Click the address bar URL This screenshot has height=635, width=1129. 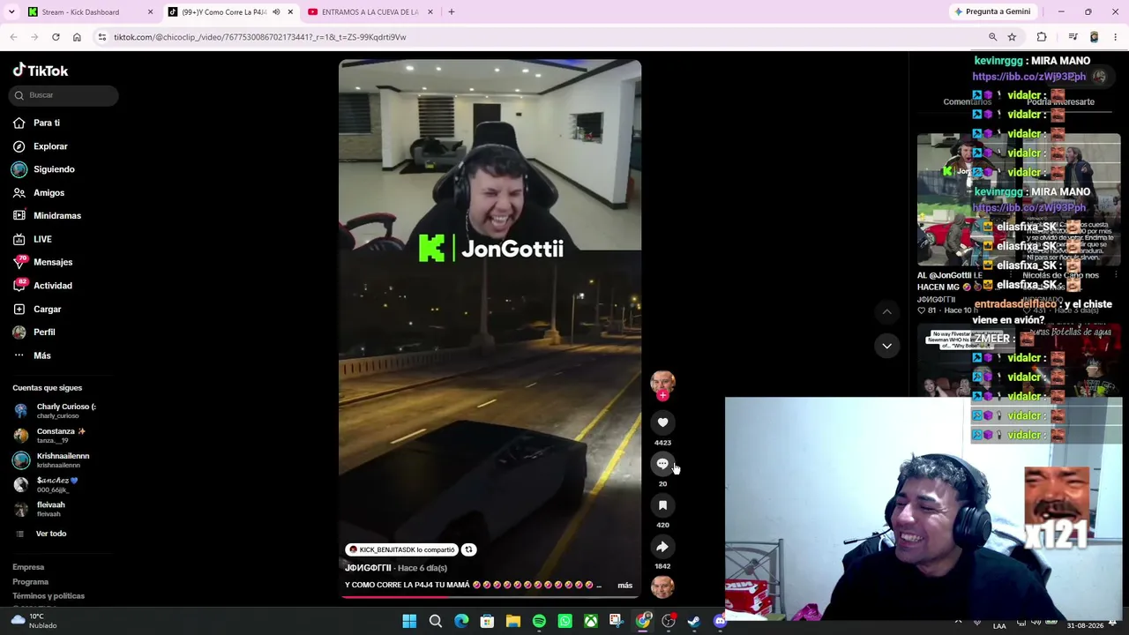(x=259, y=37)
